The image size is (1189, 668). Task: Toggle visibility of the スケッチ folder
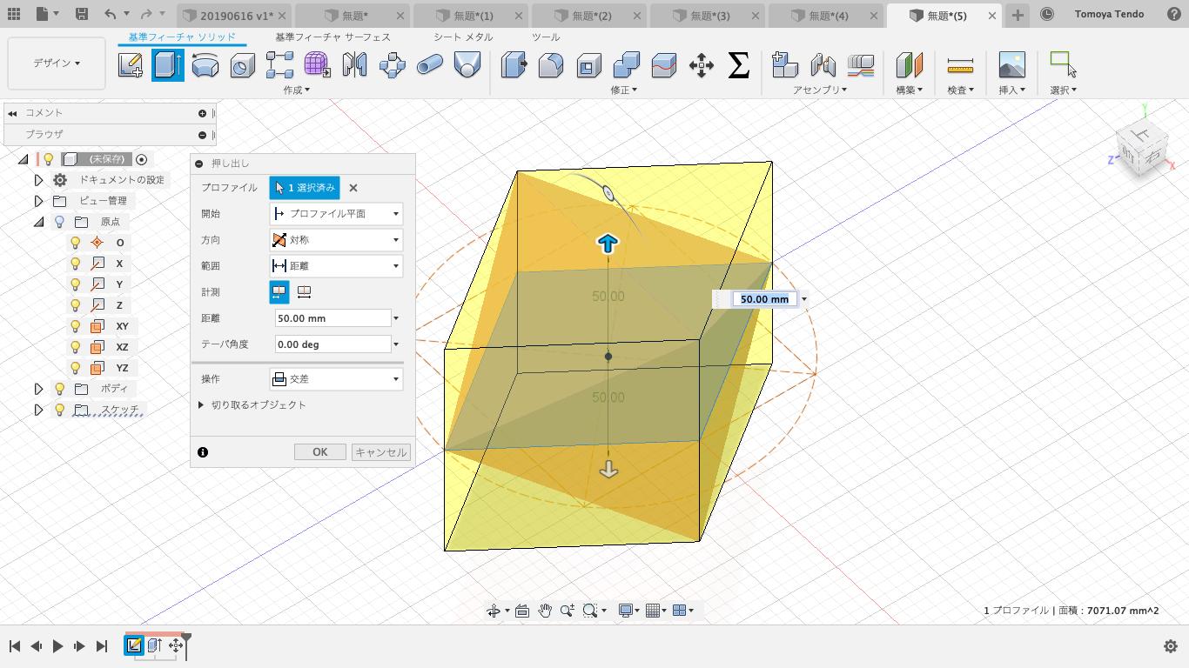57,409
